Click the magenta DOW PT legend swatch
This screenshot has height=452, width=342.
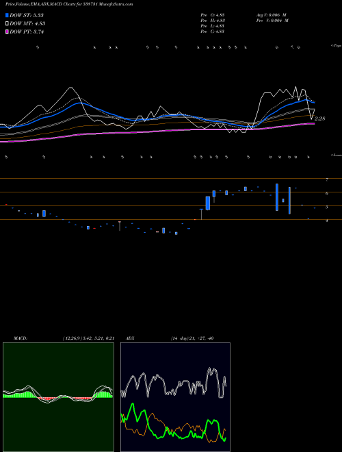8,32
